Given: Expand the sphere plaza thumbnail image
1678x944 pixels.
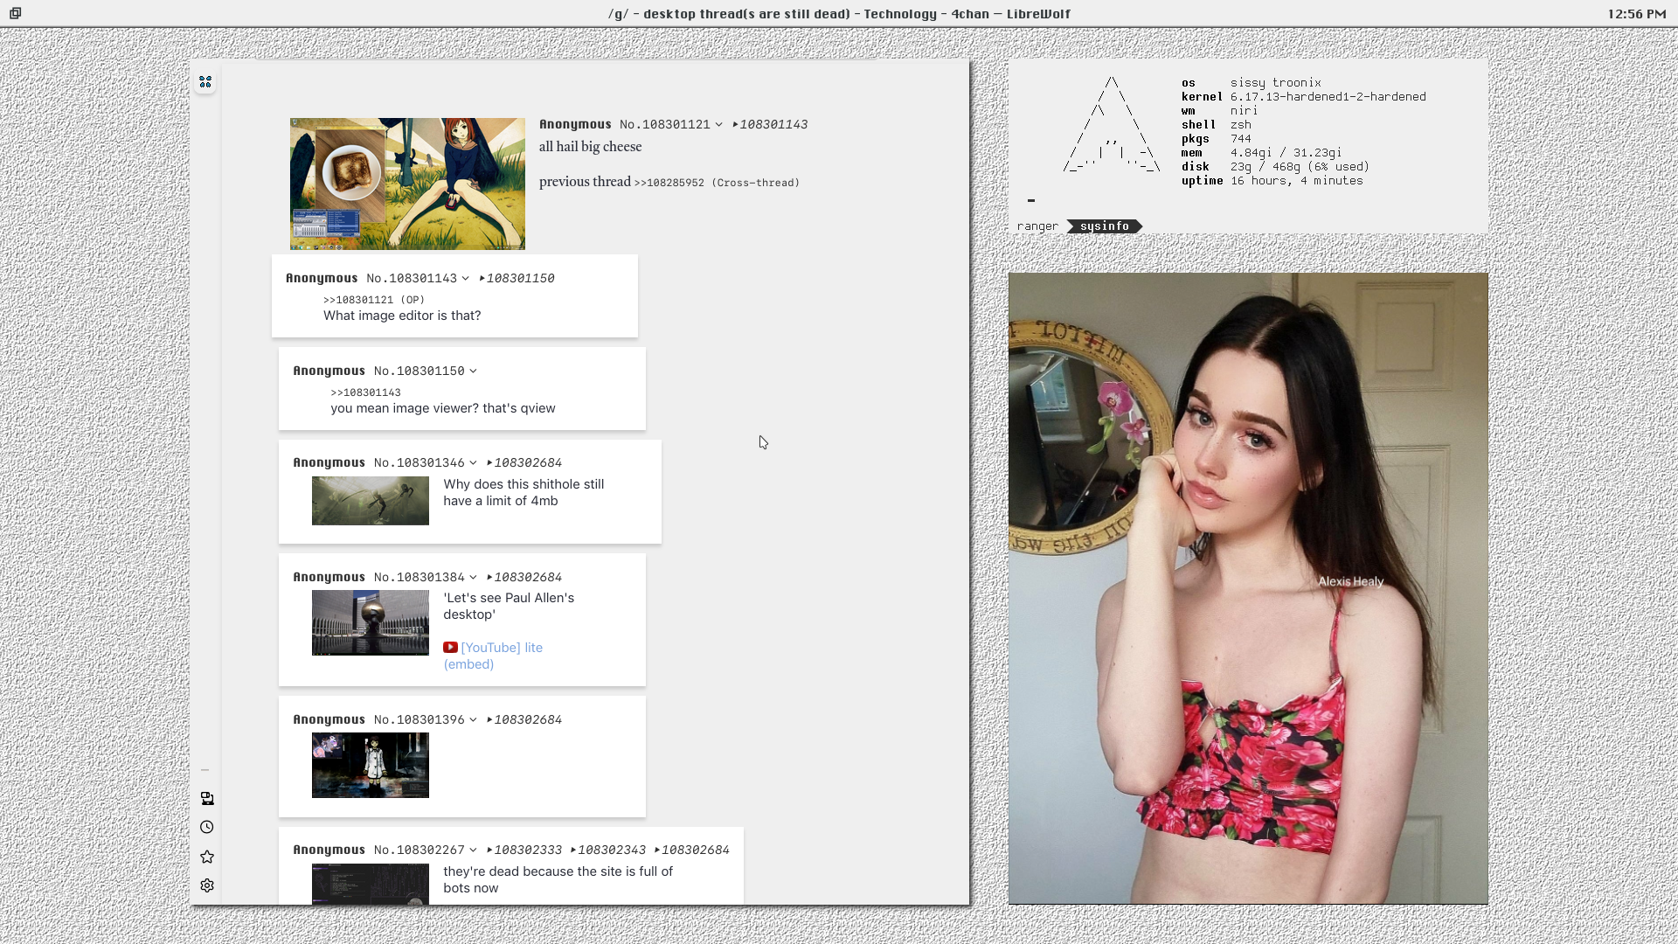Looking at the screenshot, I should point(371,622).
